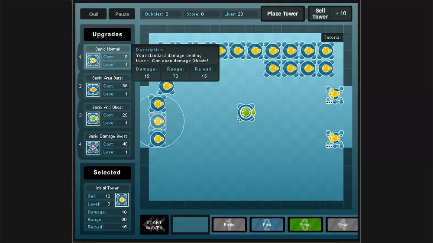Click the Score: 0 counter
Image resolution: width=433 pixels, height=243 pixels.
[201, 14]
